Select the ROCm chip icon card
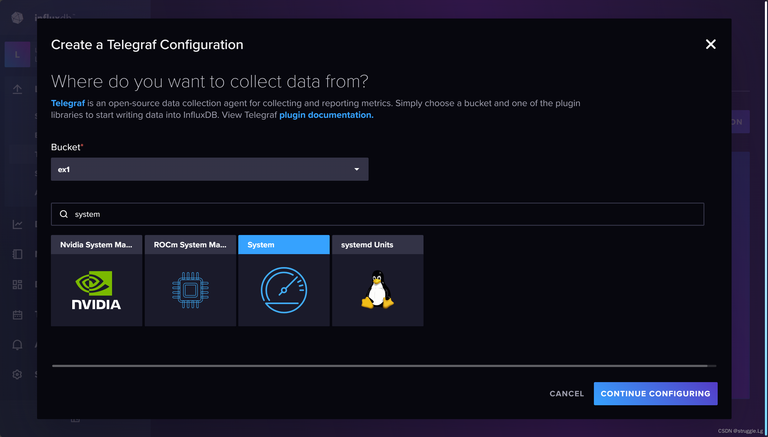This screenshot has height=437, width=768. pos(190,290)
